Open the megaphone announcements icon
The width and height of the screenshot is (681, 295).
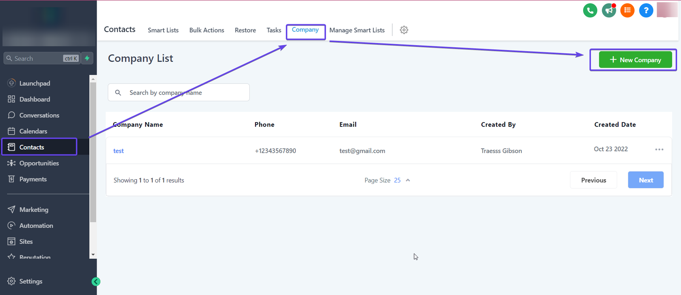(609, 11)
